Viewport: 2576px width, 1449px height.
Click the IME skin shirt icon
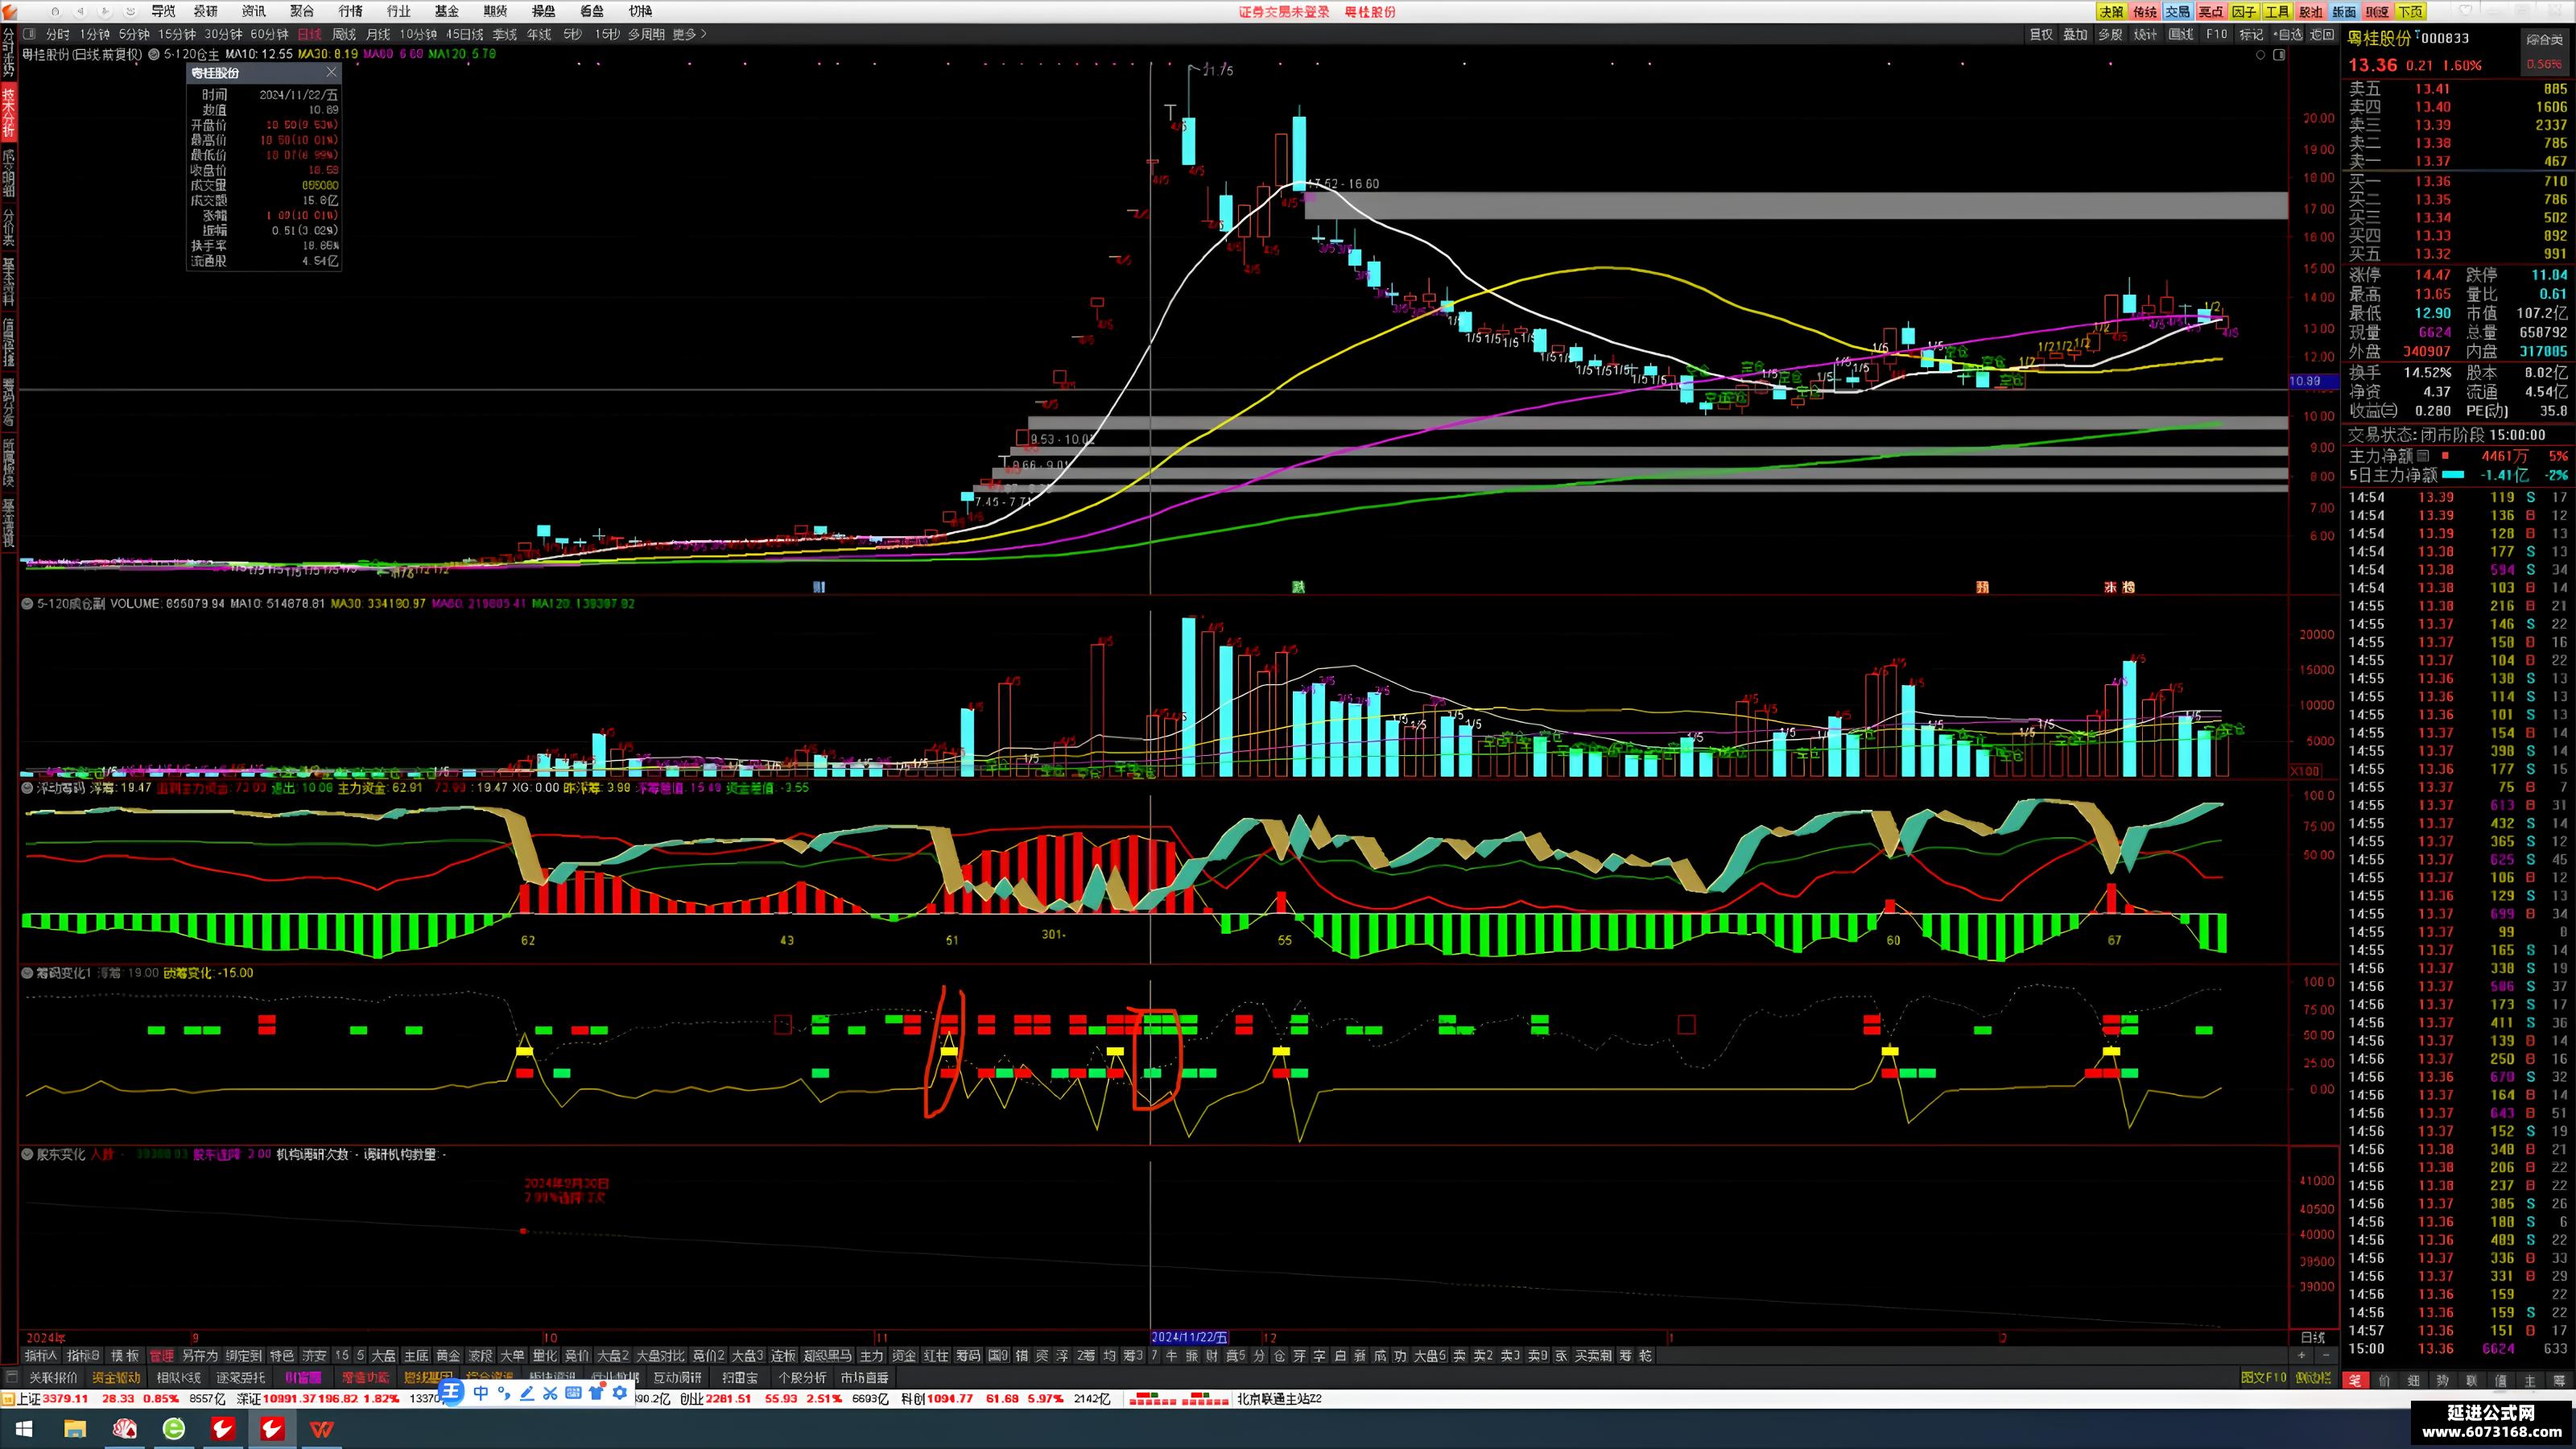[x=597, y=1393]
